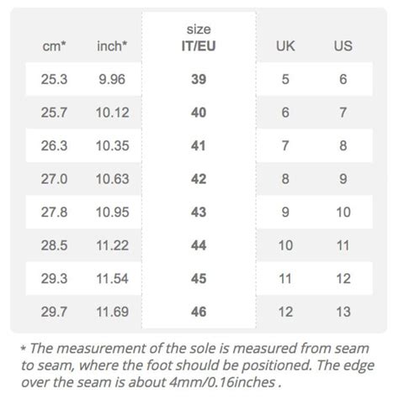Image resolution: width=399 pixels, height=400 pixels.
Task: Click the sole measurement footnote text
Action: point(198,366)
